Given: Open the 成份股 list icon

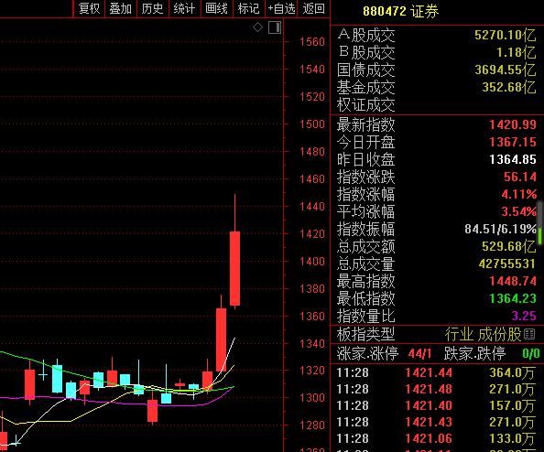Looking at the screenshot, I should [529, 335].
